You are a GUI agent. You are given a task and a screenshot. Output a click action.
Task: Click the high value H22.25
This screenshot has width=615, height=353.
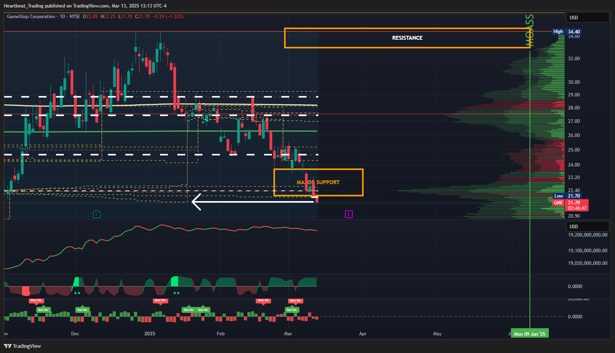point(108,17)
